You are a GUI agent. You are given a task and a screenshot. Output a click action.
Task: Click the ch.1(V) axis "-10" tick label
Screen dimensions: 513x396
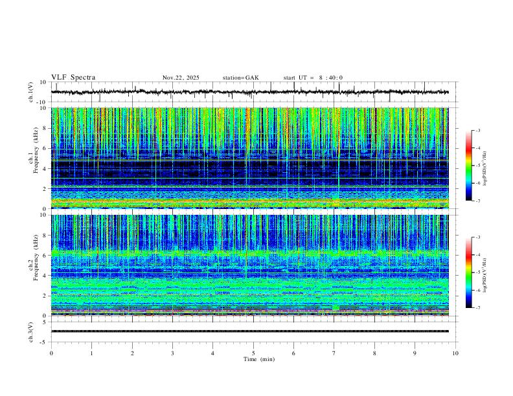point(43,102)
